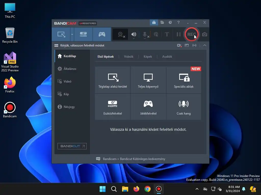Click the UNREGISTERED badge

tap(88, 23)
